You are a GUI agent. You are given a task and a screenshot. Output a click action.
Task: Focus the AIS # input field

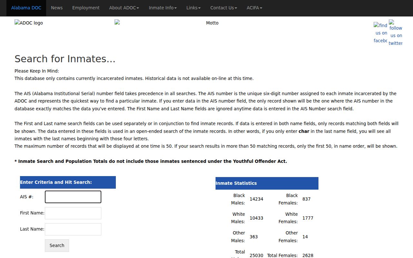coord(73,197)
